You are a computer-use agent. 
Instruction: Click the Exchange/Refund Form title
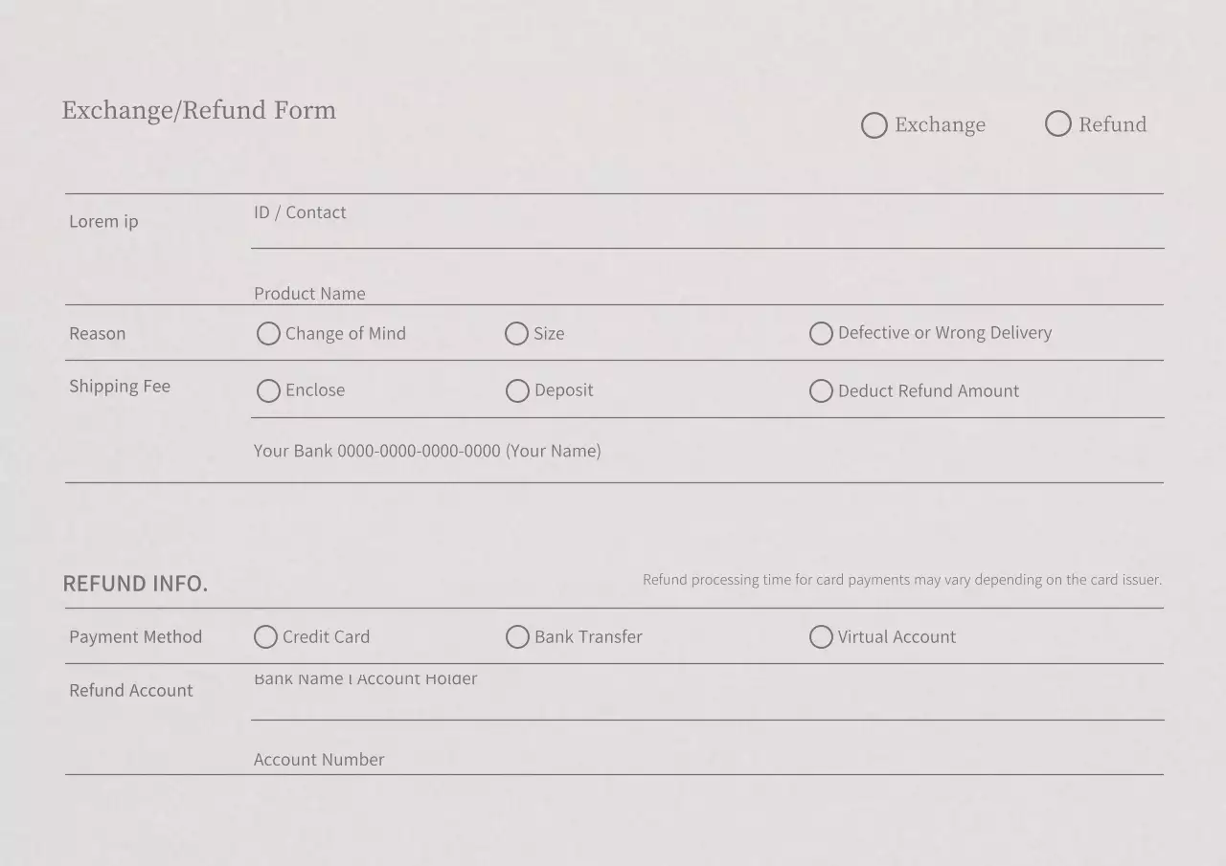pyautogui.click(x=199, y=111)
